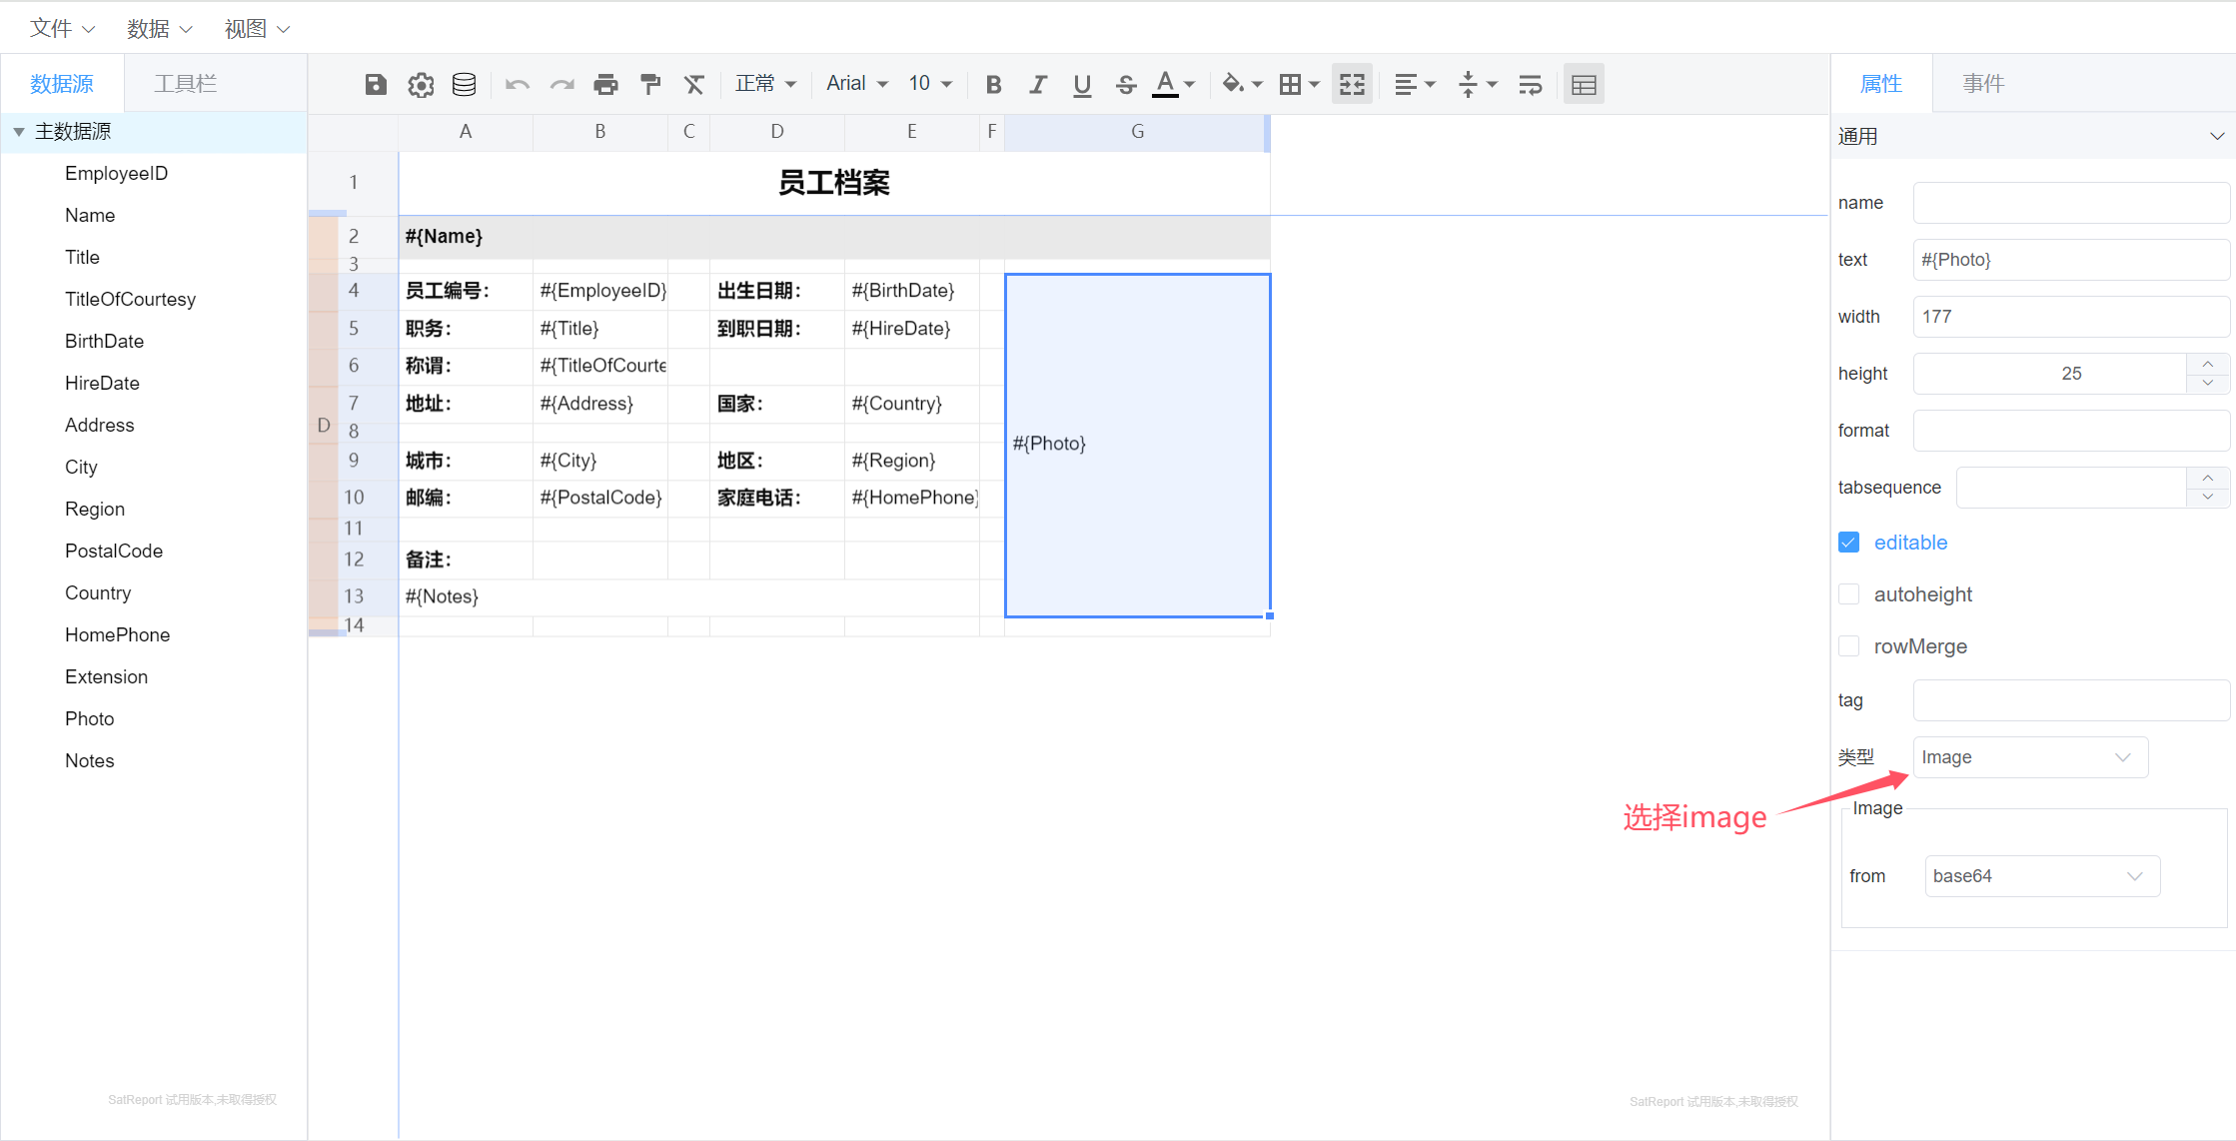Image resolution: width=2236 pixels, height=1141 pixels.
Task: Enable the autoheight checkbox
Action: [1848, 594]
